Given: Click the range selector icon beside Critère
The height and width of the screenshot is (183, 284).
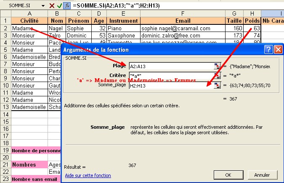Looking at the screenshot, I should coord(217,76).
